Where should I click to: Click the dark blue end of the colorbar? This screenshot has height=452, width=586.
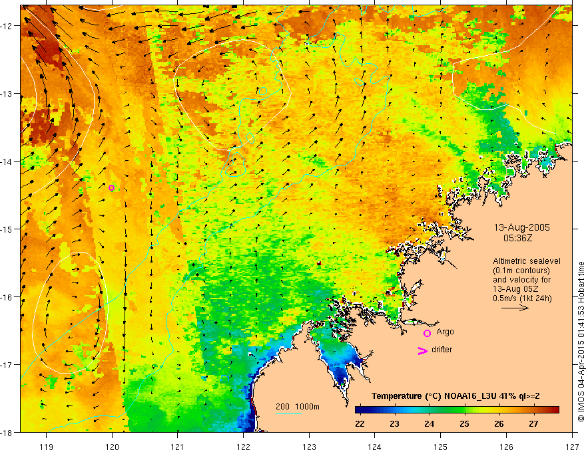[359, 410]
